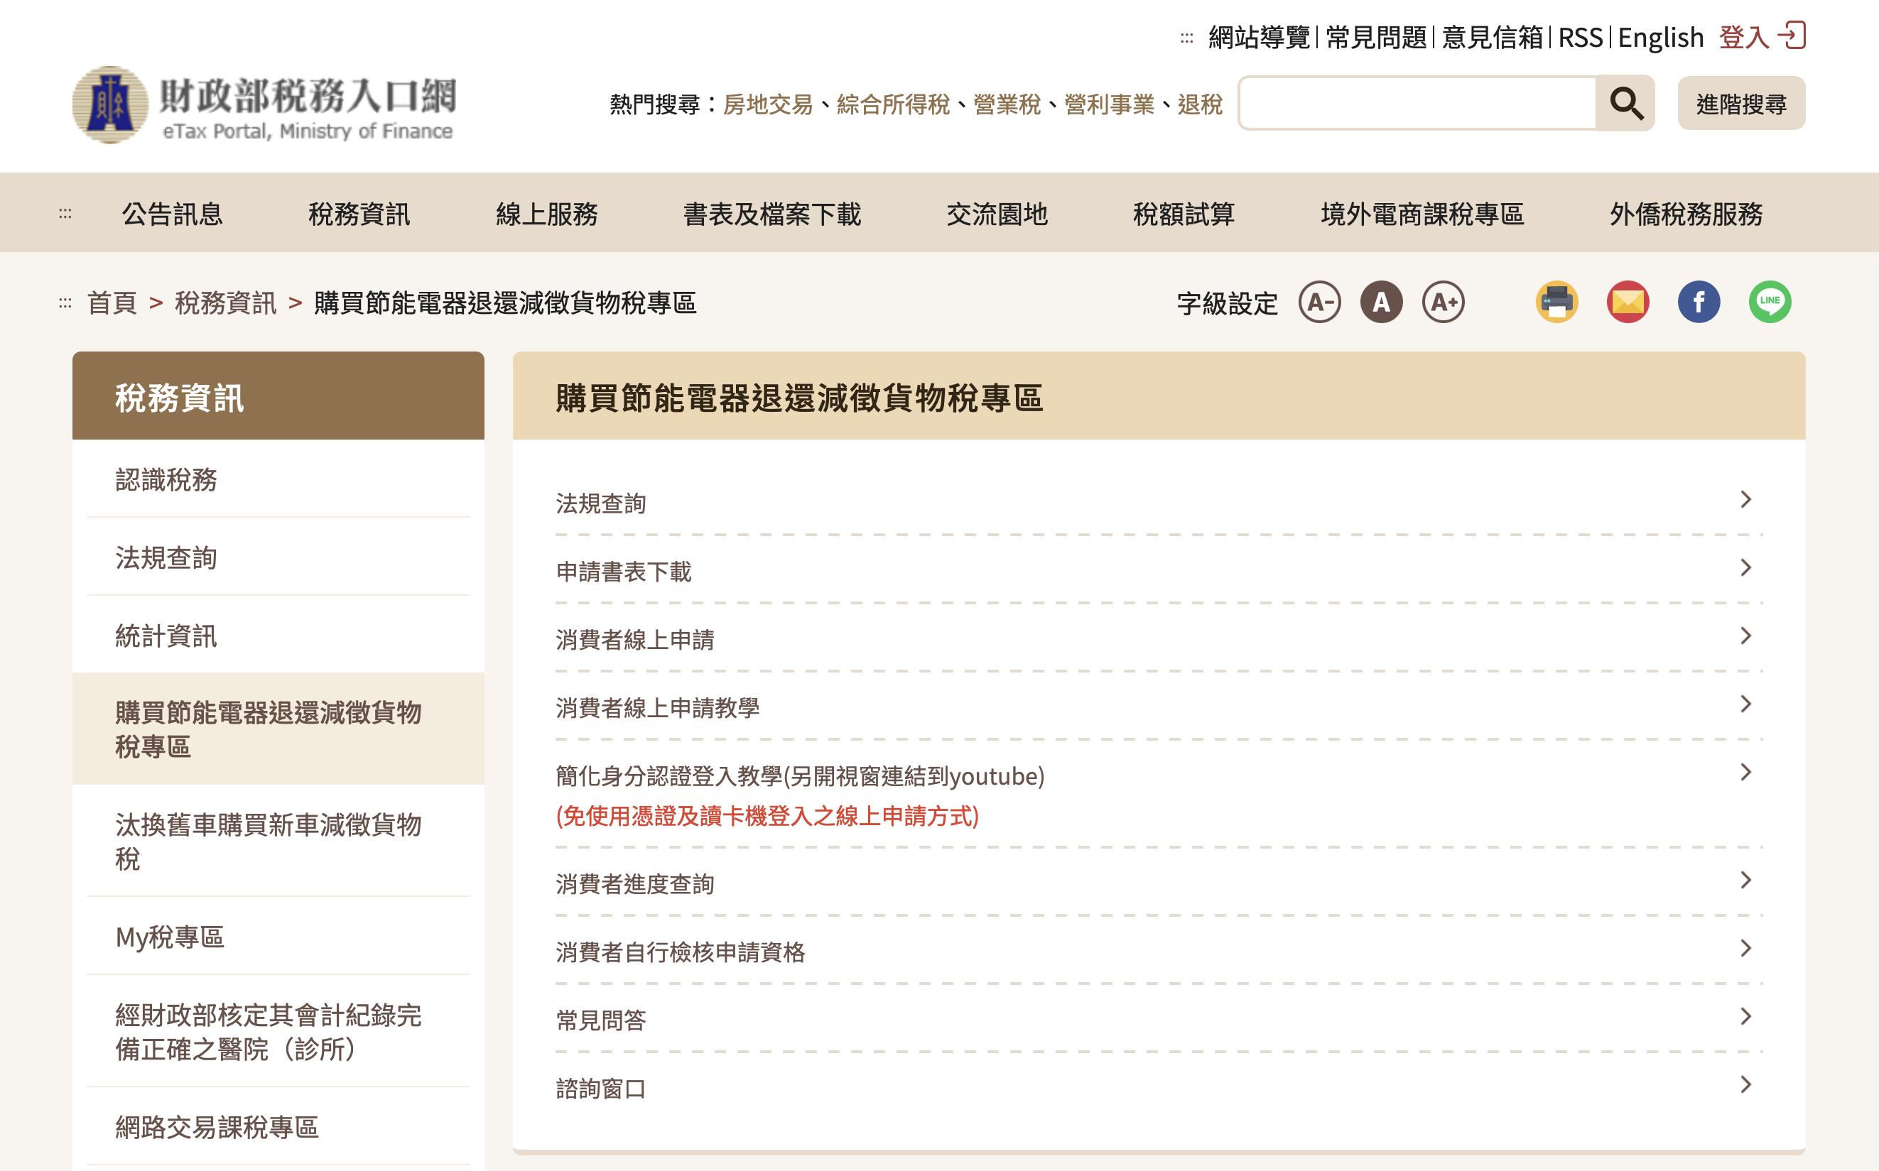Decrease font size with A- icon
The height and width of the screenshot is (1171, 1879).
pos(1320,302)
